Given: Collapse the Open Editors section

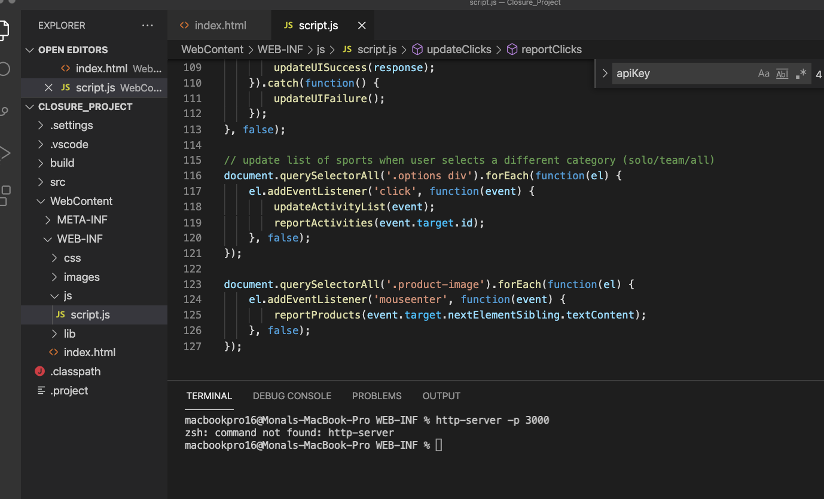Looking at the screenshot, I should [x=30, y=50].
